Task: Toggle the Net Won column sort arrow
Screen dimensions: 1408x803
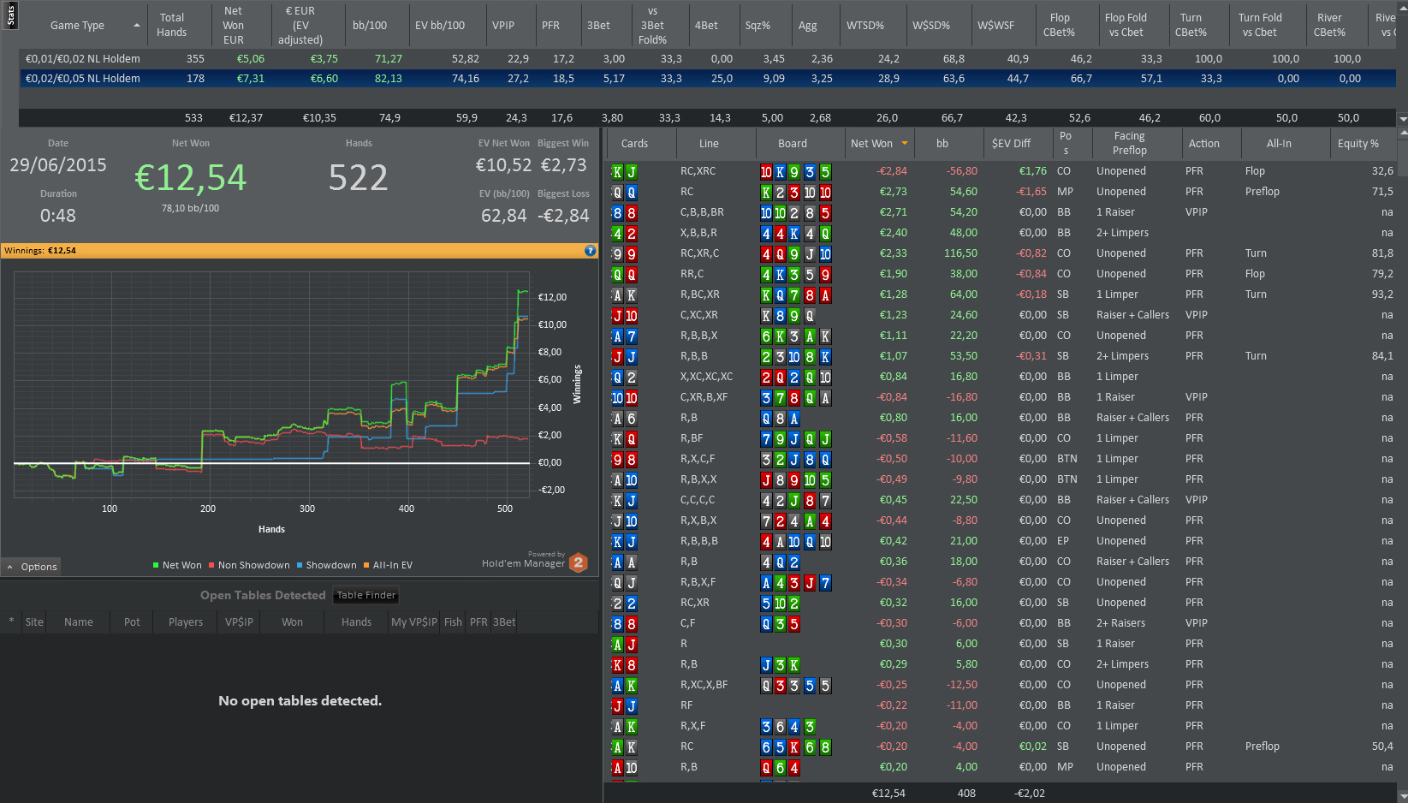Action: (904, 144)
